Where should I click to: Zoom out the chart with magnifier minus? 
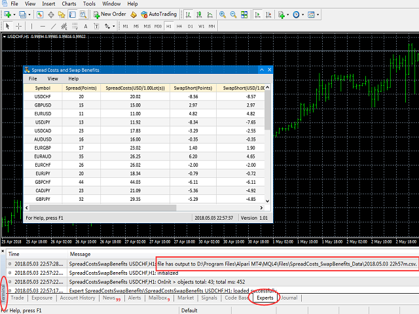[233, 14]
